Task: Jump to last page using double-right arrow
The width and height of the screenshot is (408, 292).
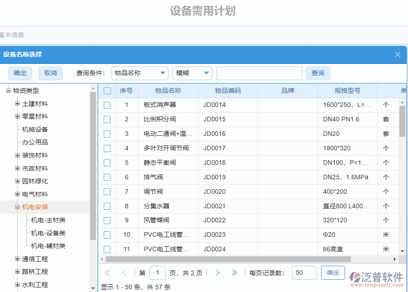Action: 235,273
